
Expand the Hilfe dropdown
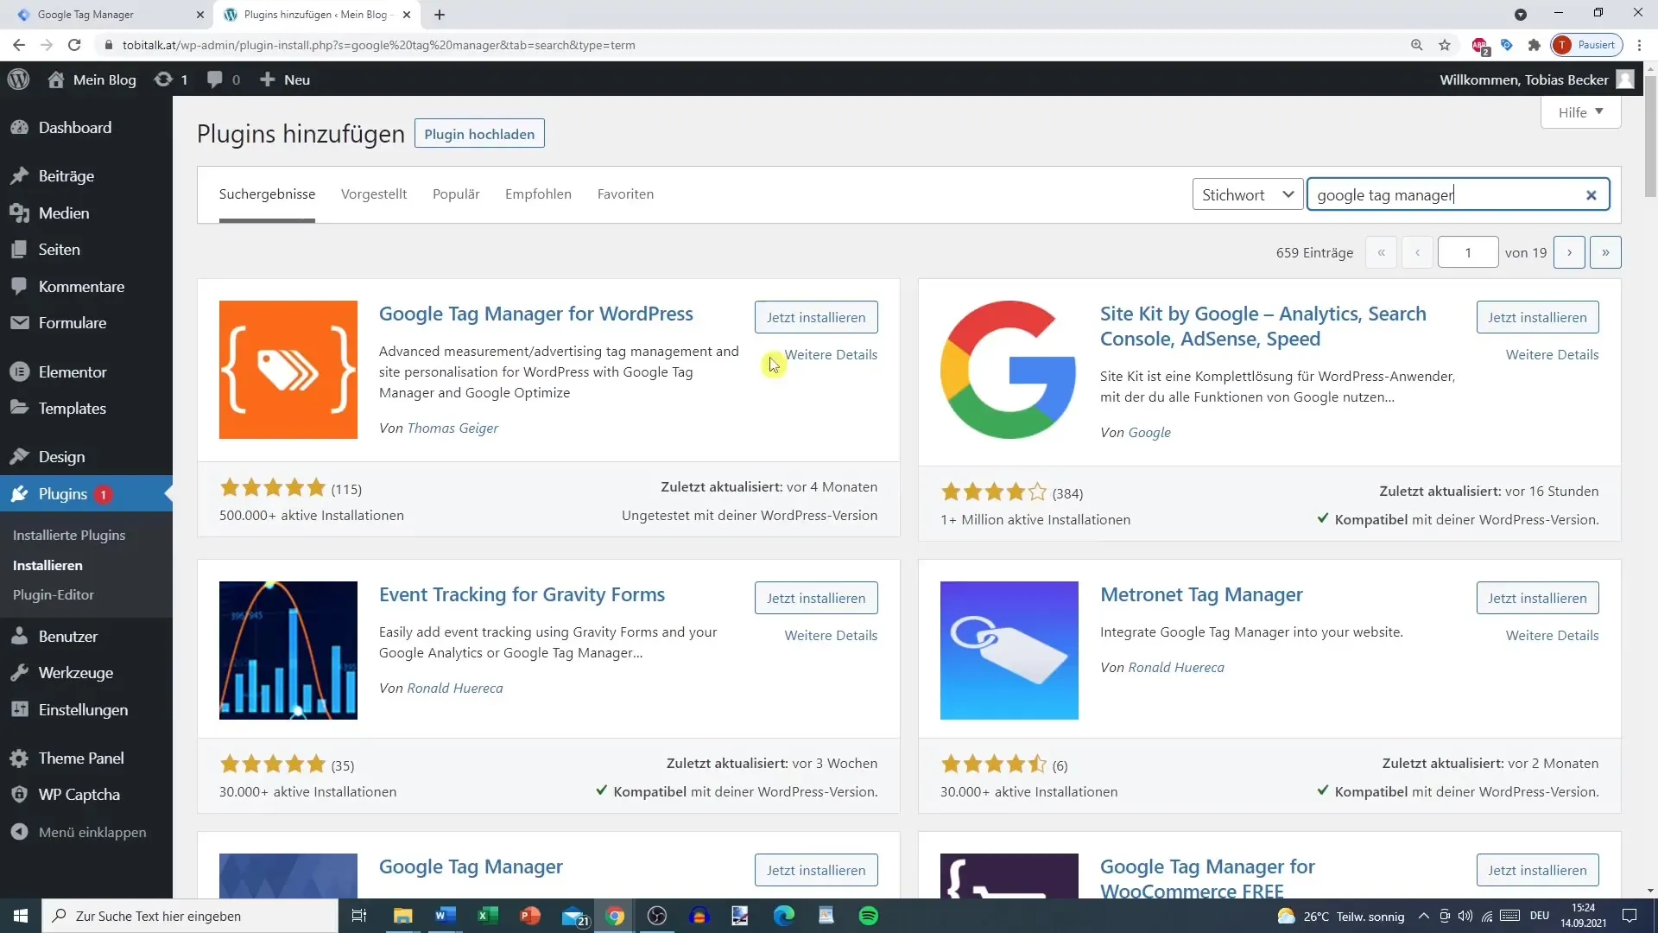pyautogui.click(x=1580, y=112)
